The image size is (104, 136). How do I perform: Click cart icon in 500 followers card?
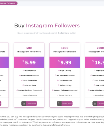pyautogui.click(x=24, y=104)
